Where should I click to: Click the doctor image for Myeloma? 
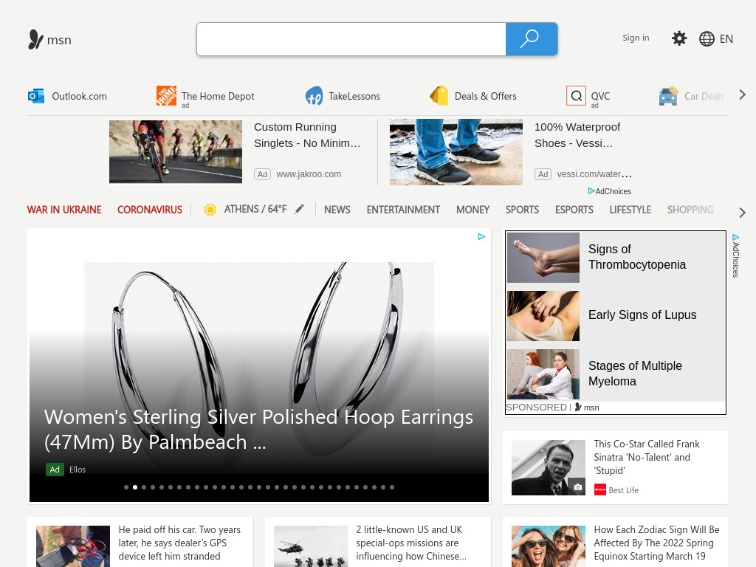543,374
